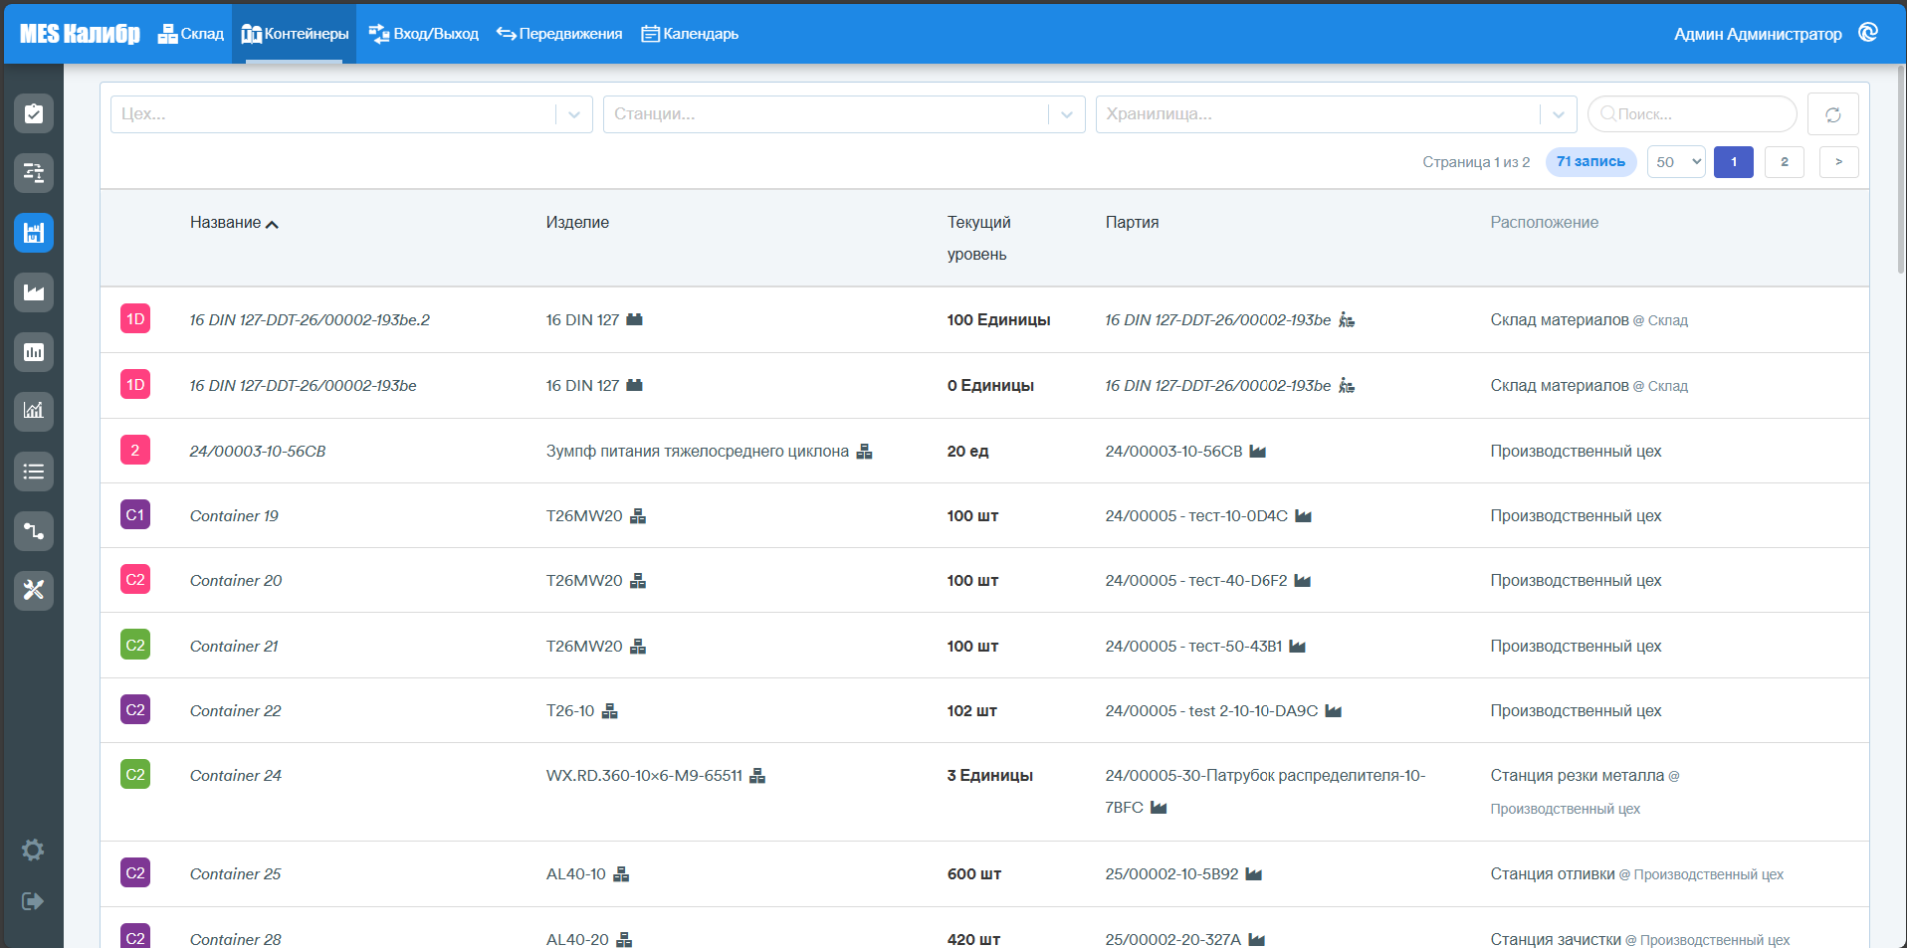Open the Контейнеры tab
1907x948 pixels.
pos(295,34)
